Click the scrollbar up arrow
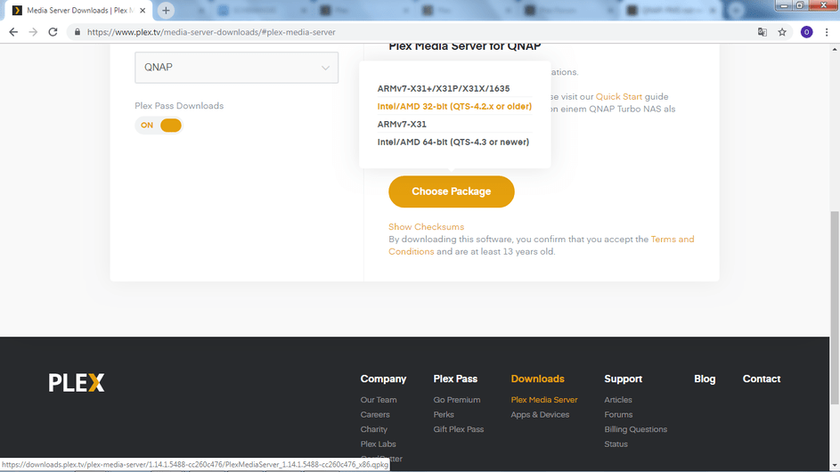 pyautogui.click(x=835, y=49)
